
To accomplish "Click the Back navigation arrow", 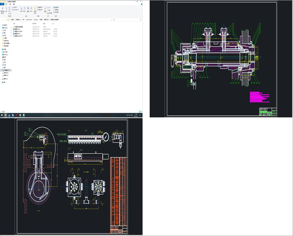I will (1, 19).
